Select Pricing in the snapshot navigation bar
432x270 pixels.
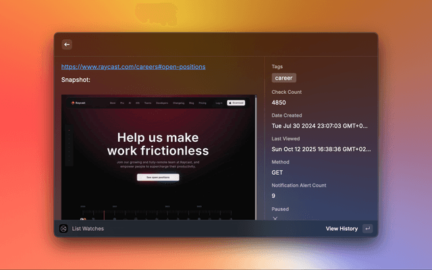[202, 103]
